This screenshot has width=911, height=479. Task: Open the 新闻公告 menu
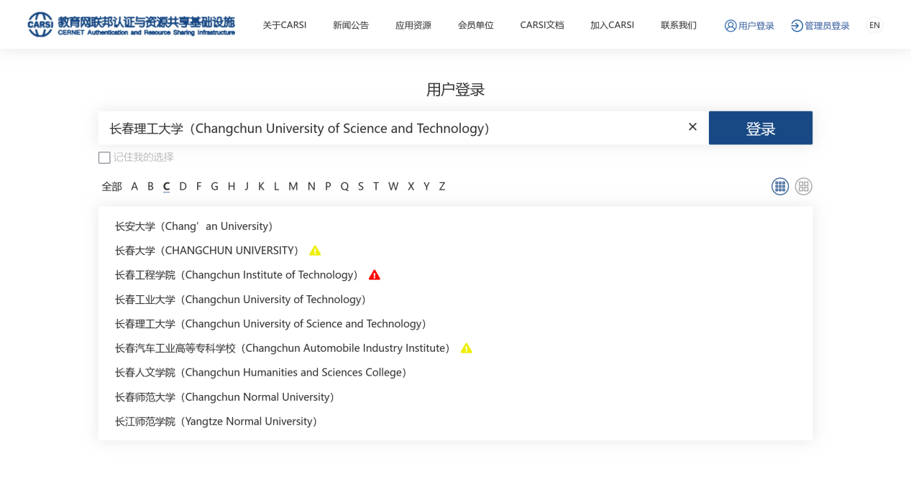coord(351,25)
